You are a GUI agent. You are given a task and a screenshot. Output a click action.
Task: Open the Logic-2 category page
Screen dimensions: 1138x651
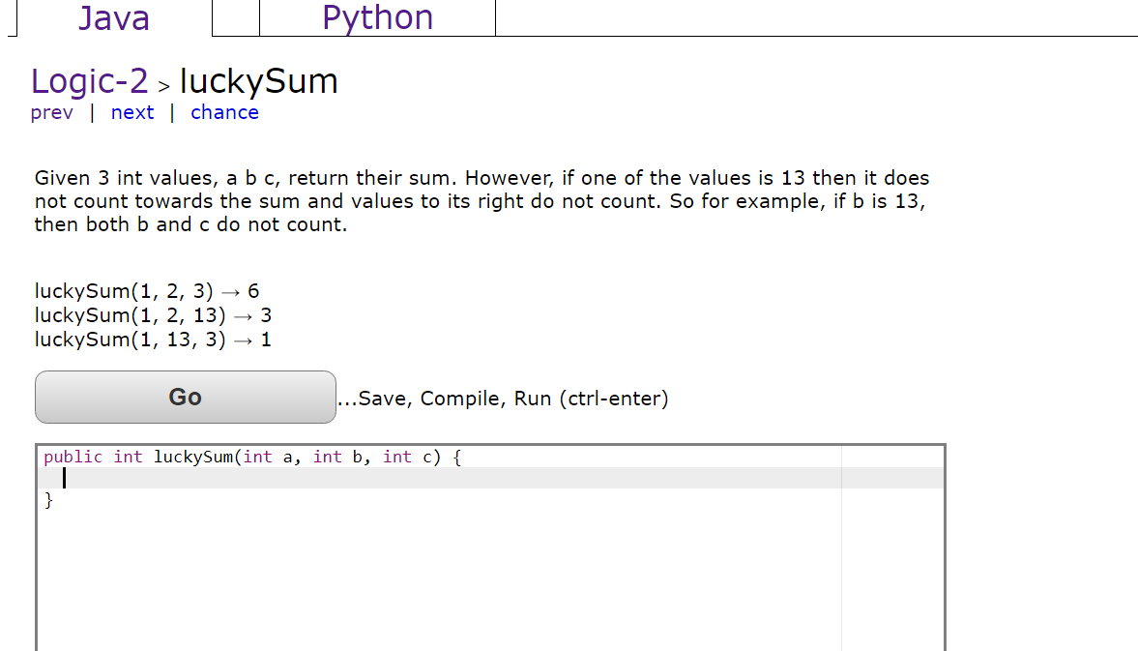coord(88,81)
